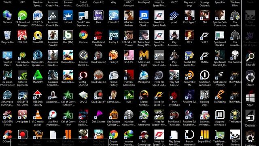Select The Punisher game icon
This screenshot has width=259, height=146.
coord(235,55)
